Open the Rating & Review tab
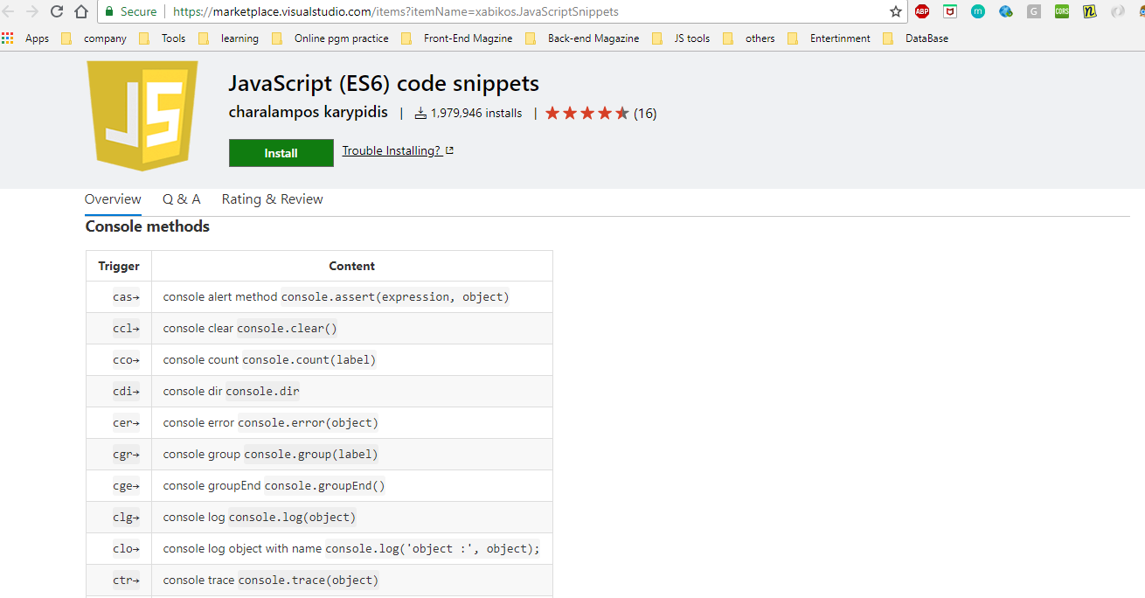This screenshot has width=1145, height=598. pyautogui.click(x=272, y=199)
